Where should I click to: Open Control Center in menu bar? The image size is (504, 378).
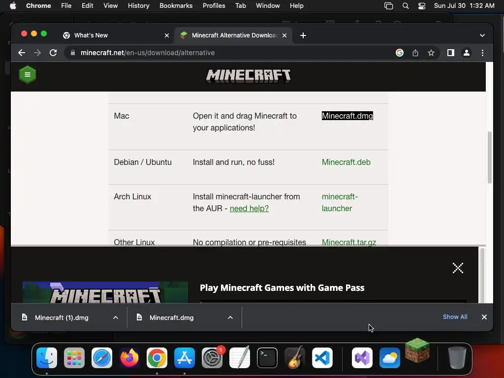click(422, 6)
